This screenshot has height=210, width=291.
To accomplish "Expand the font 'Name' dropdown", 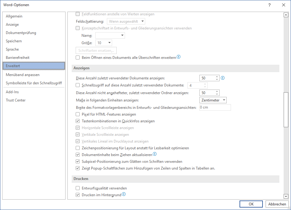I will coord(110,36).
